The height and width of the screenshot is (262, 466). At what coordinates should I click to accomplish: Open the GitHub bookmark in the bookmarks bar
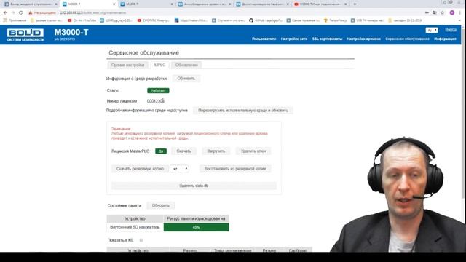pos(266,20)
